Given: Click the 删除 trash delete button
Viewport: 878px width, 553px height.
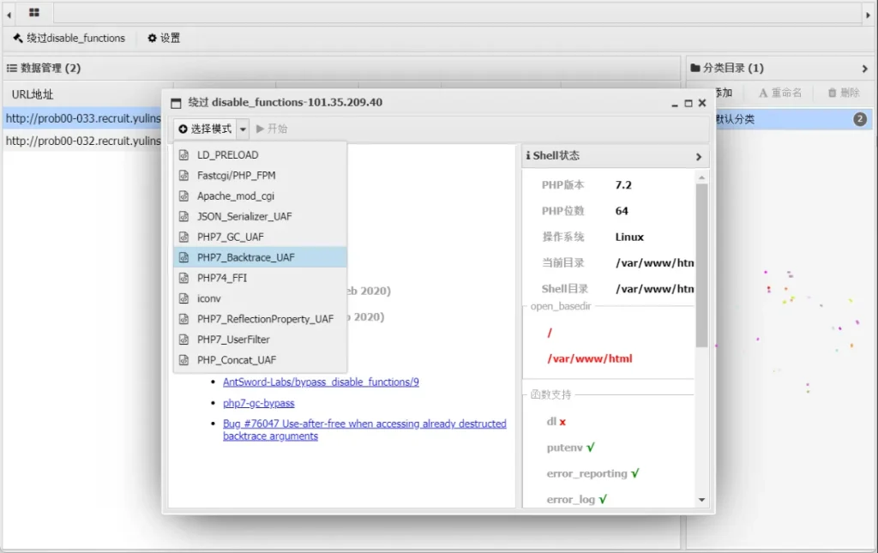Looking at the screenshot, I should click(844, 93).
